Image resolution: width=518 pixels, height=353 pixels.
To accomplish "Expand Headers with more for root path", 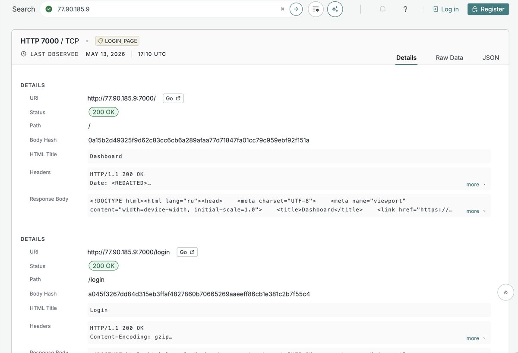I will [x=476, y=184].
